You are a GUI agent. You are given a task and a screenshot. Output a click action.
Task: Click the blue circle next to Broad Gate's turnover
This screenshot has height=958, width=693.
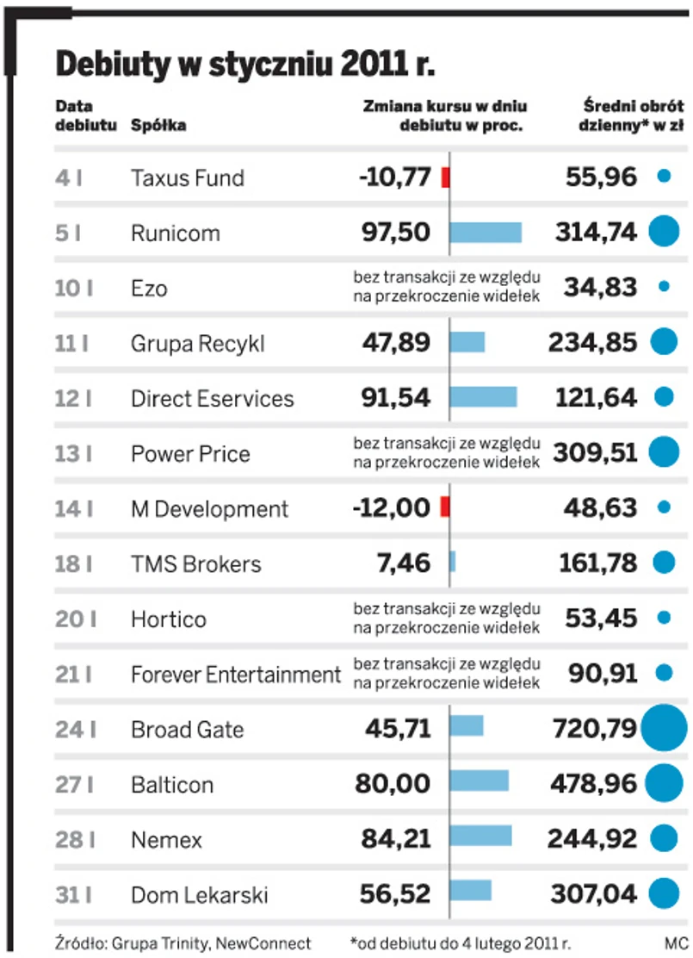[664, 728]
